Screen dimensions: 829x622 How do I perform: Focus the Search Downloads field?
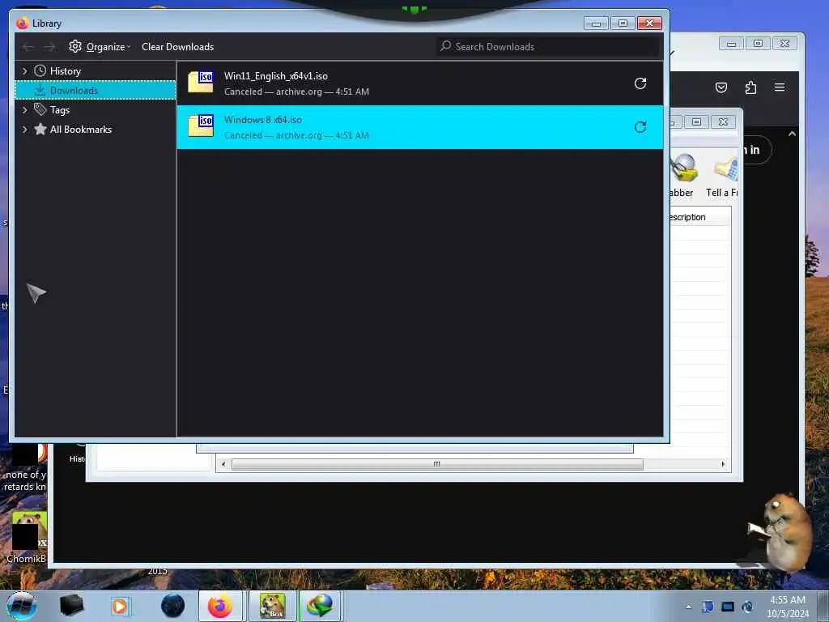(548, 46)
